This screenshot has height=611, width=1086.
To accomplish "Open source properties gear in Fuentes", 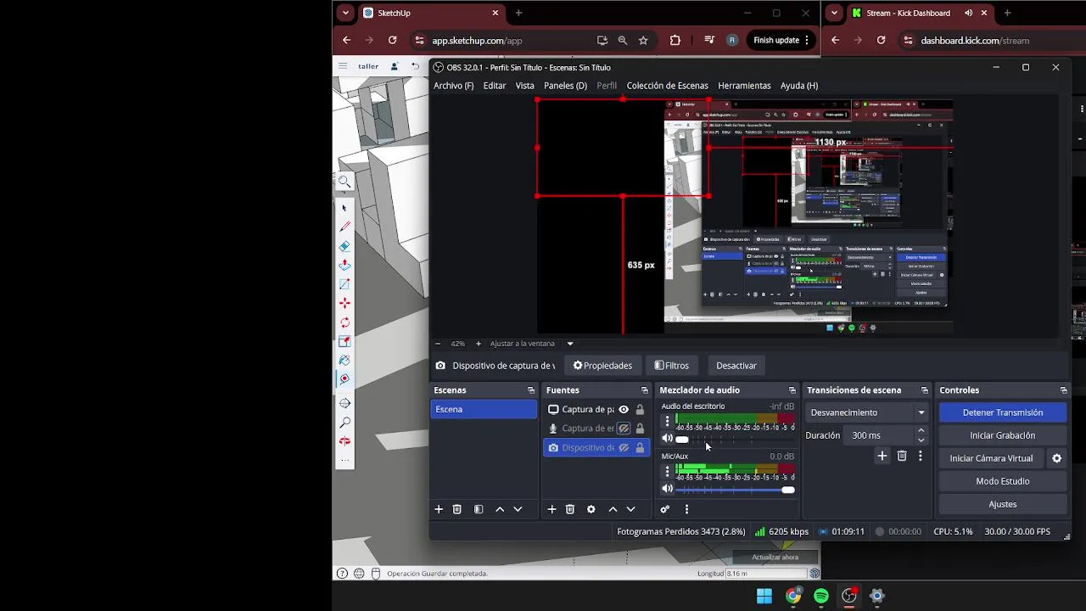I will 591,509.
